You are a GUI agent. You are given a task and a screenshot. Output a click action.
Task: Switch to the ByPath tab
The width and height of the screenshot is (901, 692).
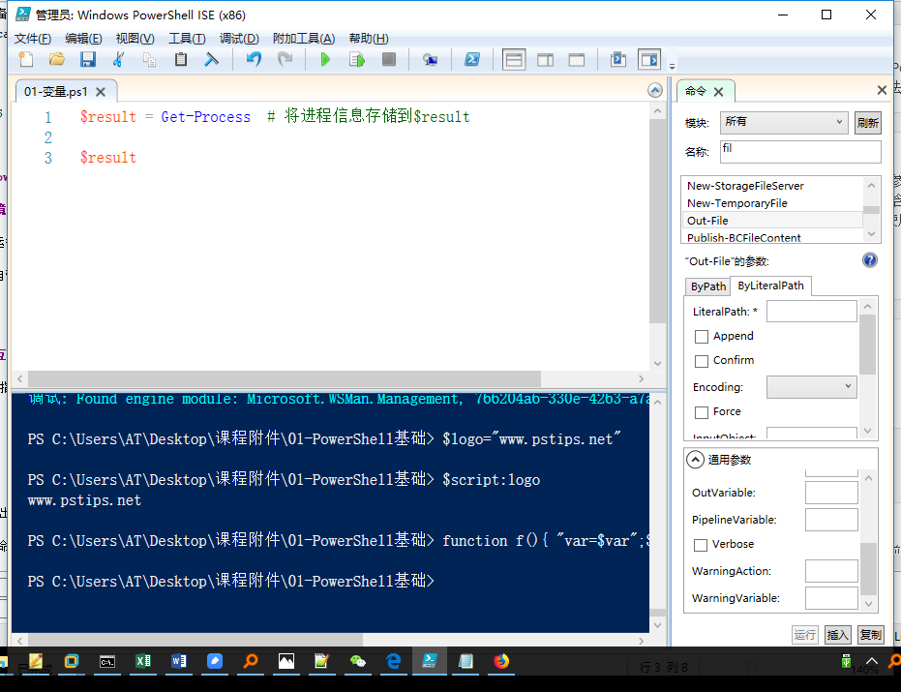[707, 286]
